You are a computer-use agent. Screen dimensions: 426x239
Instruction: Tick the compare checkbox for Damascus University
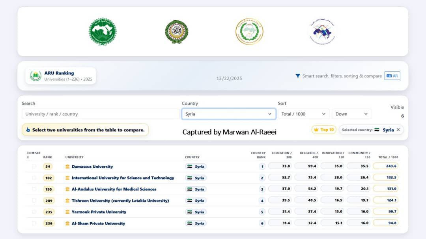[34, 167]
